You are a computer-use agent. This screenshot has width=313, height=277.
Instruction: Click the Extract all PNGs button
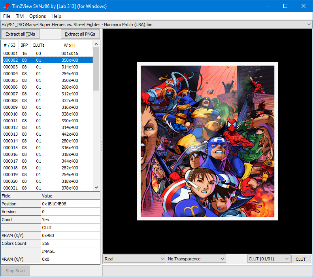click(80, 34)
